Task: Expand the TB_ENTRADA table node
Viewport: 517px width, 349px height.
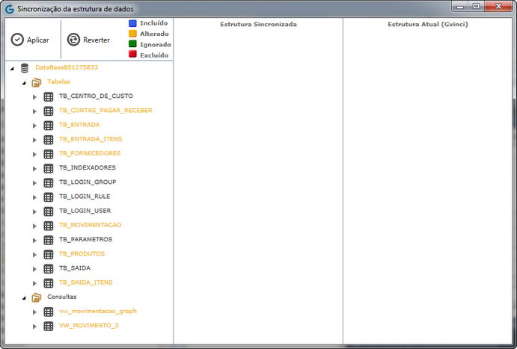Action: (34, 126)
